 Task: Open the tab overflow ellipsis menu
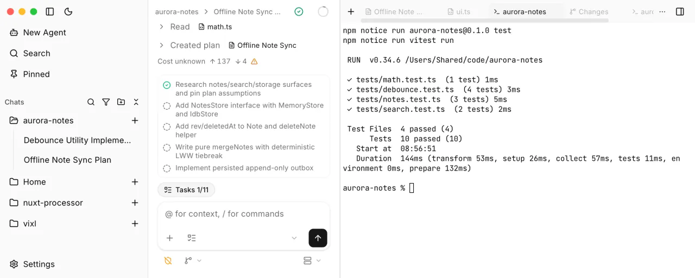(662, 11)
